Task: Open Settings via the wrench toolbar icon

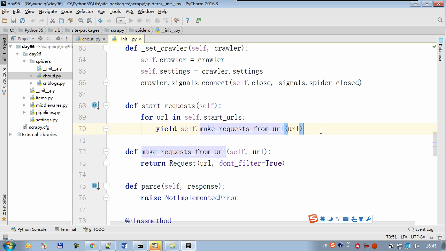Action: [177, 21]
